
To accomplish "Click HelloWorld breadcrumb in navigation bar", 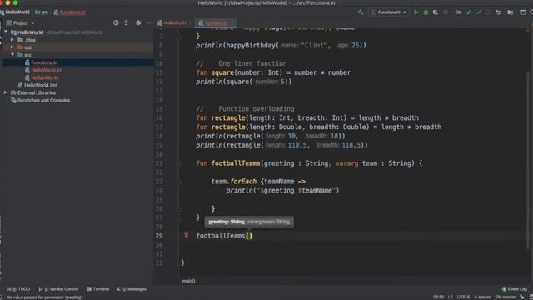I will 15,12.
